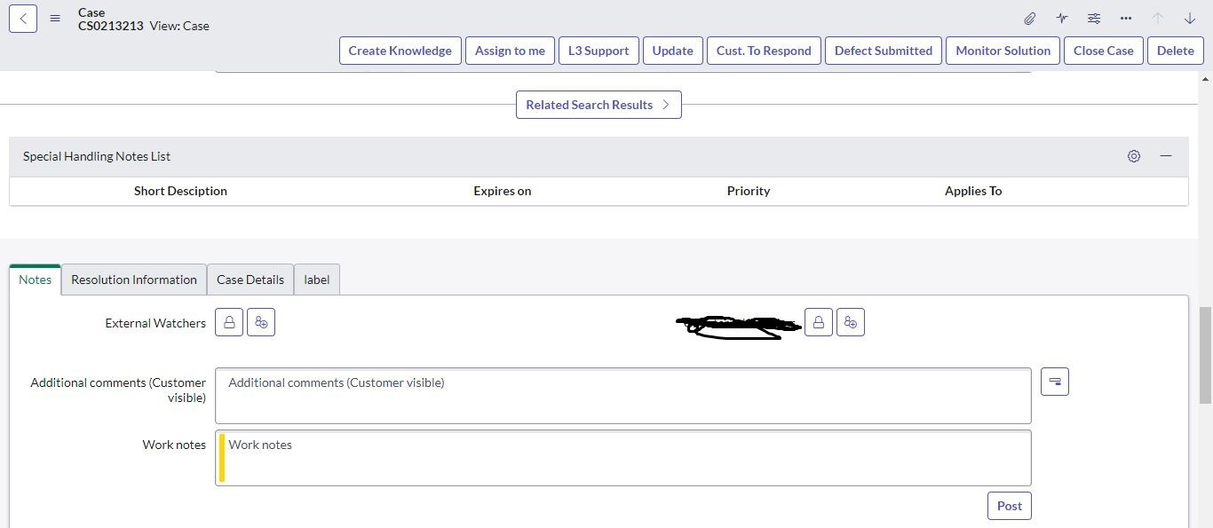Click the Close Case button
Image resolution: width=1213 pixels, height=528 pixels.
1104,51
